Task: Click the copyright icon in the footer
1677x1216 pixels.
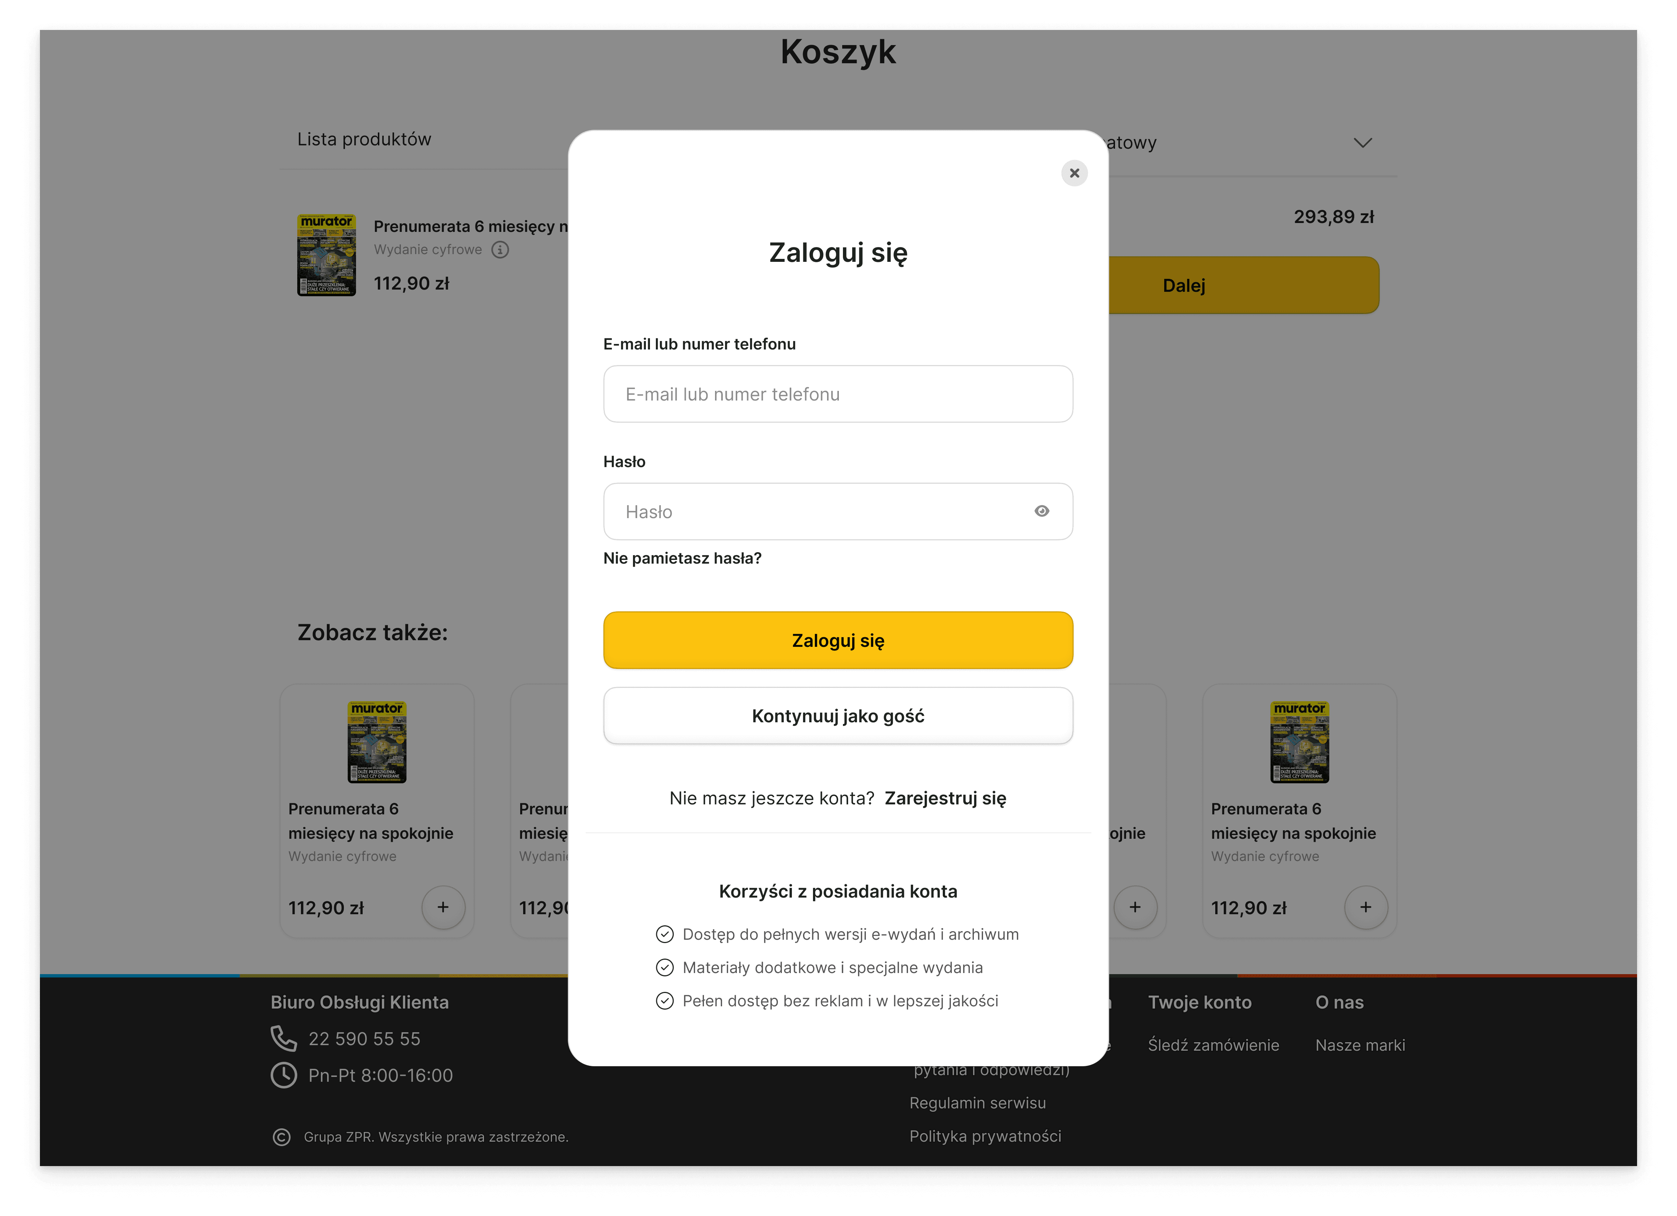Action: [282, 1137]
